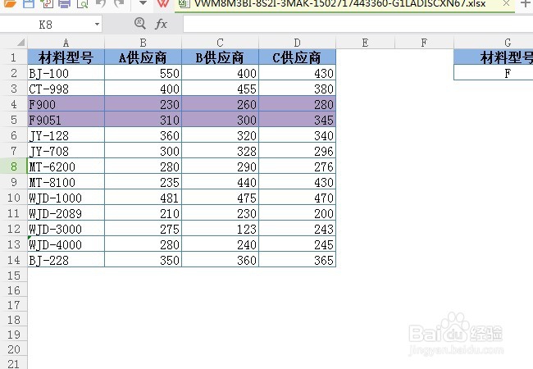Click cell G2 containing F
The height and width of the screenshot is (369, 533).
(494, 73)
